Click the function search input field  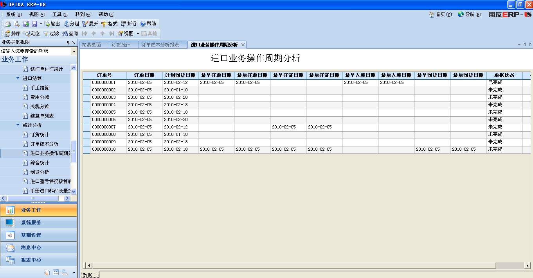pos(36,51)
